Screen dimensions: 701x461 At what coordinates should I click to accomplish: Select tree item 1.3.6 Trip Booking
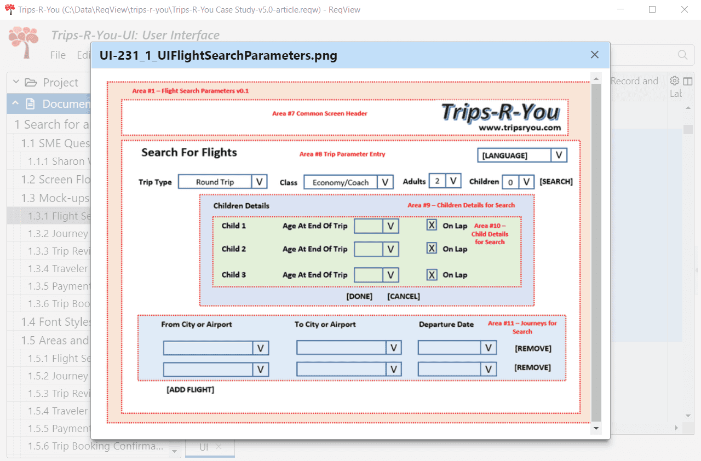[x=59, y=304]
